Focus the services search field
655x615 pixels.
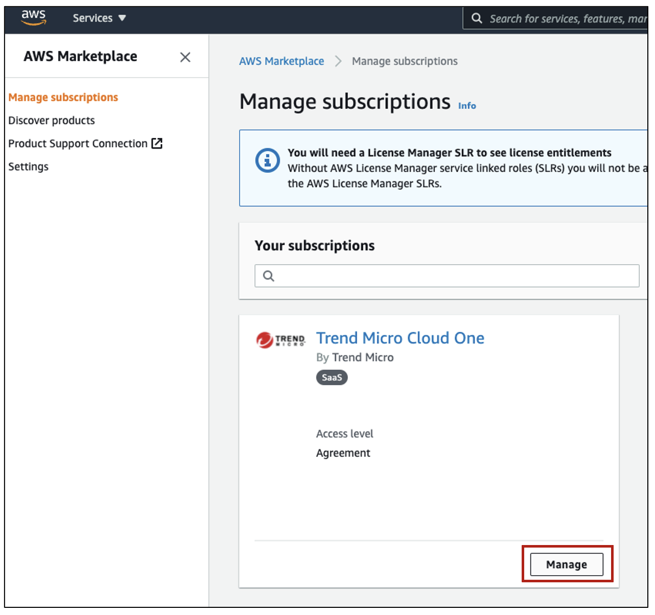[556, 18]
